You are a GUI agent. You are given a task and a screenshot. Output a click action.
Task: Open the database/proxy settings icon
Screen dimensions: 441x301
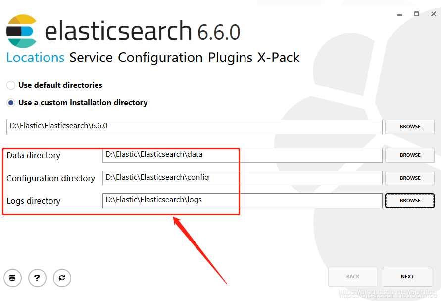click(13, 278)
